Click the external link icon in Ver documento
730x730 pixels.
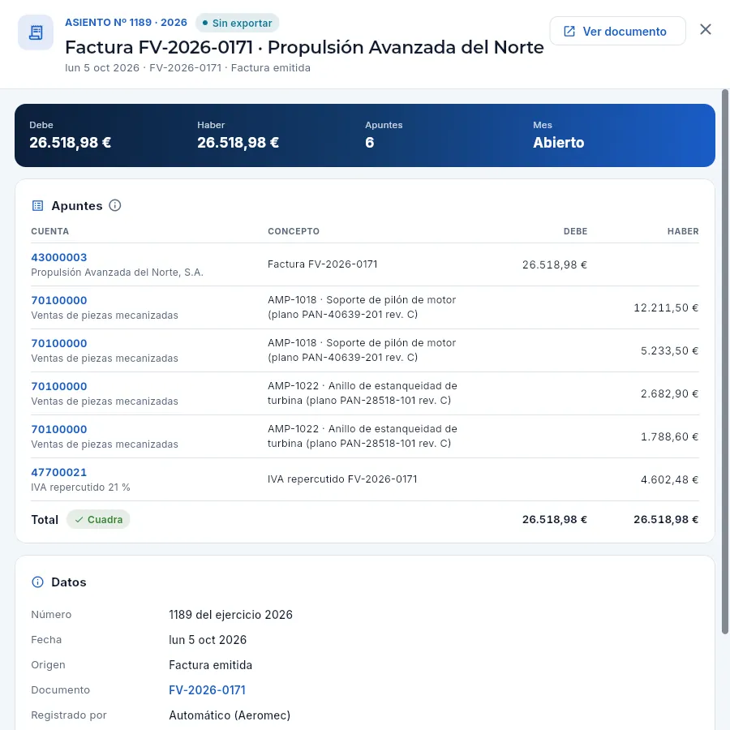click(569, 31)
